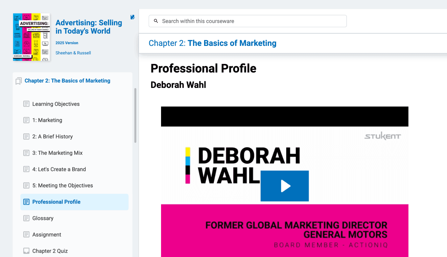Play the Deborah Wahl profile video
447x257 pixels.
pos(285,186)
